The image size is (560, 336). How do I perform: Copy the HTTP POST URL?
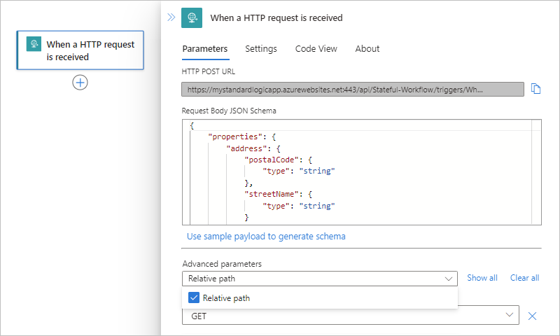536,89
